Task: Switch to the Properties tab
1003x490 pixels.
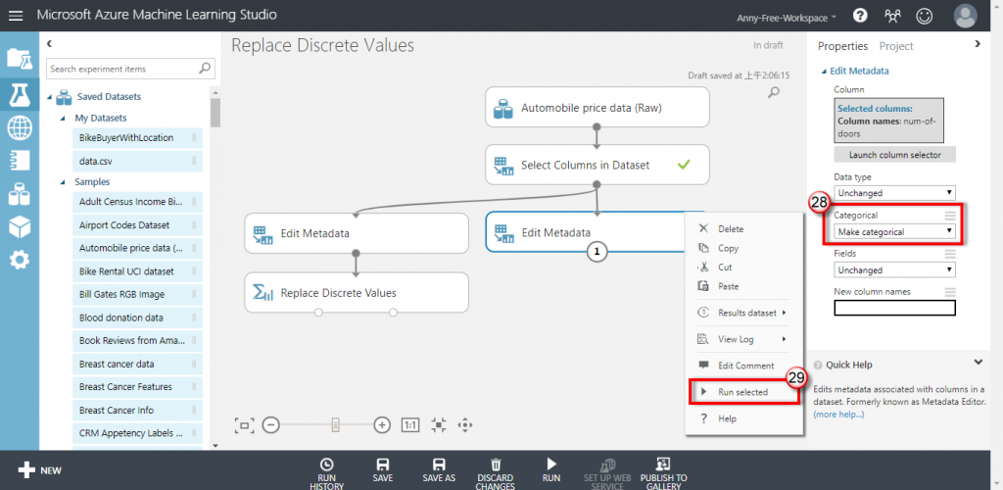Action: pyautogui.click(x=842, y=46)
